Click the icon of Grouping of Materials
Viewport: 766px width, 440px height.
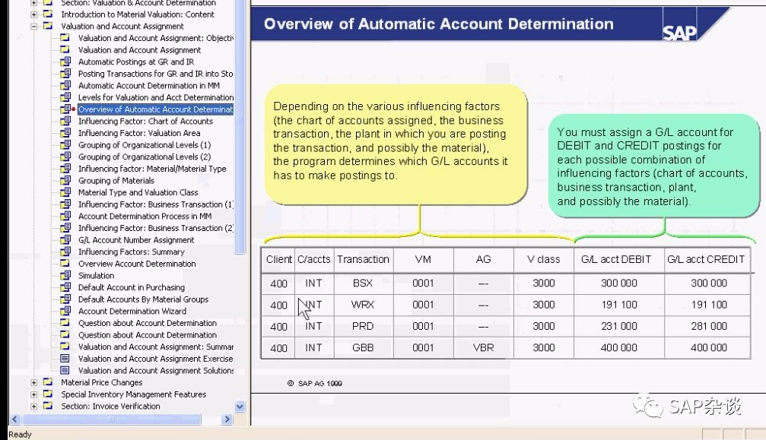(x=65, y=181)
